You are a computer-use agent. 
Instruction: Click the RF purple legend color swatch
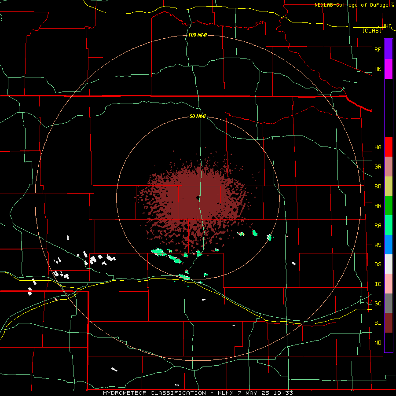click(x=389, y=49)
